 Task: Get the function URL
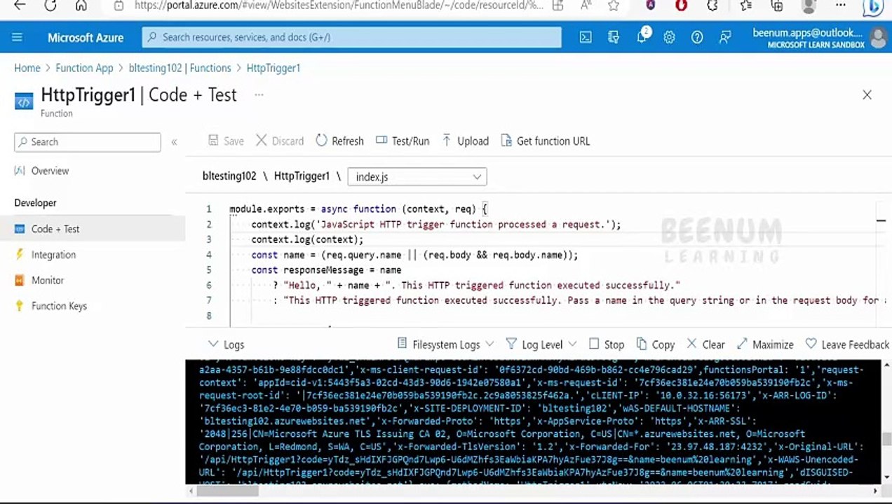coord(546,141)
